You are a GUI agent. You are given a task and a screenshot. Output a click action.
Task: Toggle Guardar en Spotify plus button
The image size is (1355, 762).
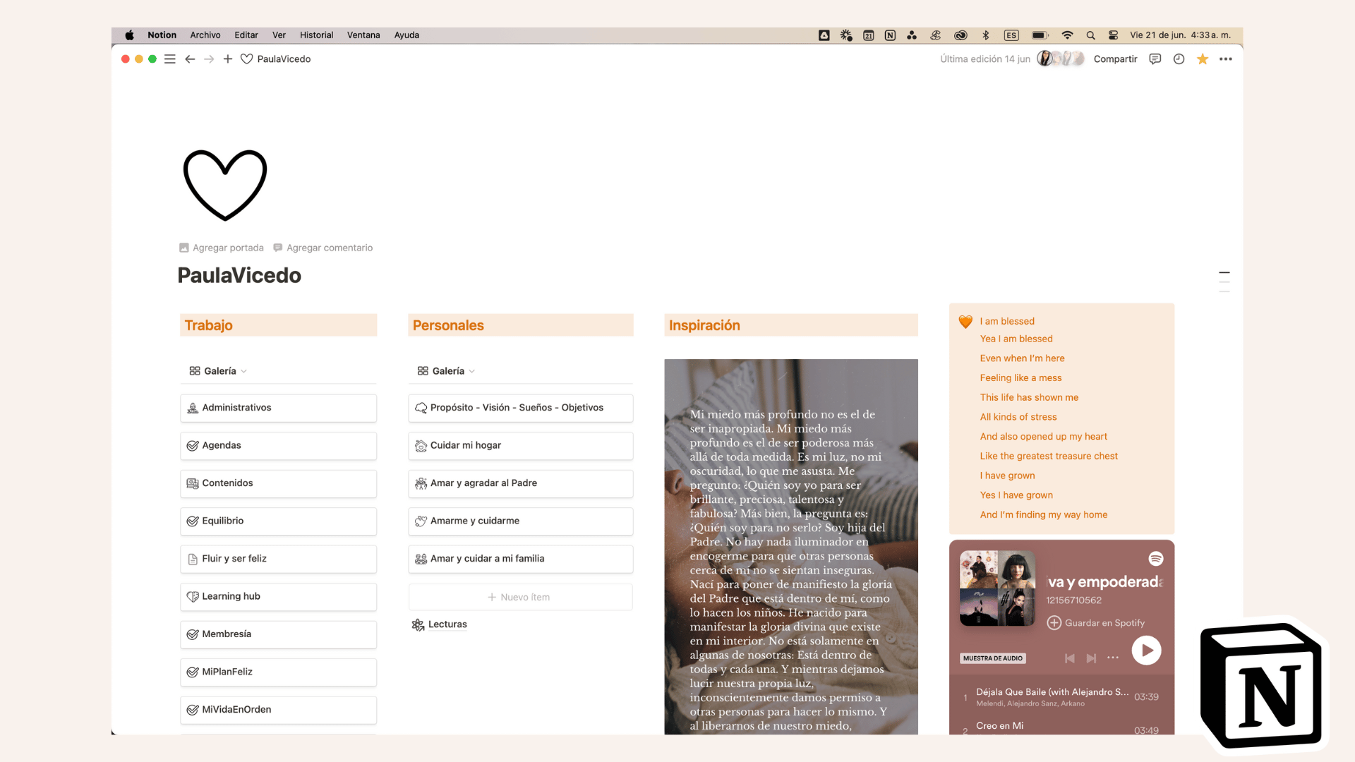tap(1054, 623)
